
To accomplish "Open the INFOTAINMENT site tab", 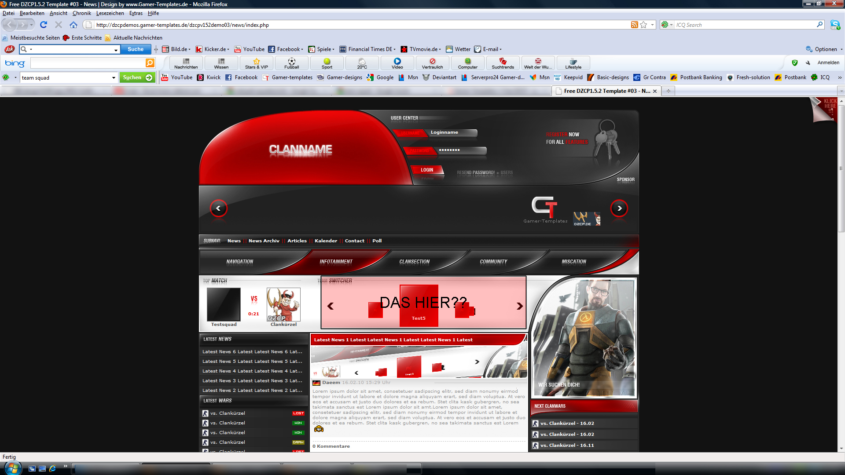I will 336,262.
